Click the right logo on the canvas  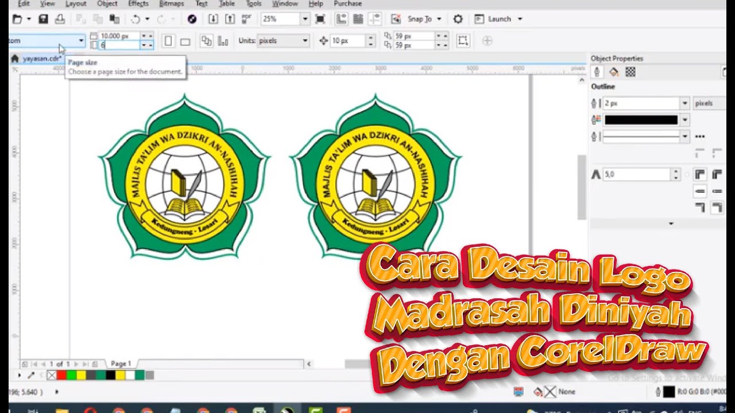pos(376,177)
